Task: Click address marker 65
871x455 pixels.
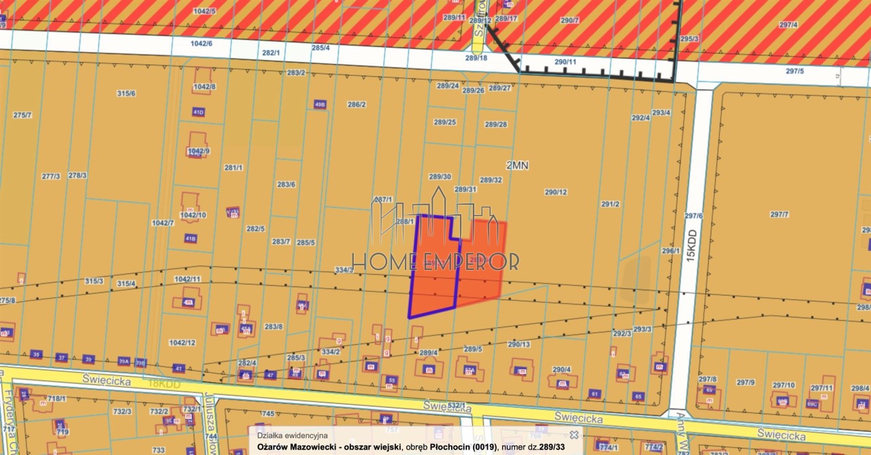Action: coord(638,396)
